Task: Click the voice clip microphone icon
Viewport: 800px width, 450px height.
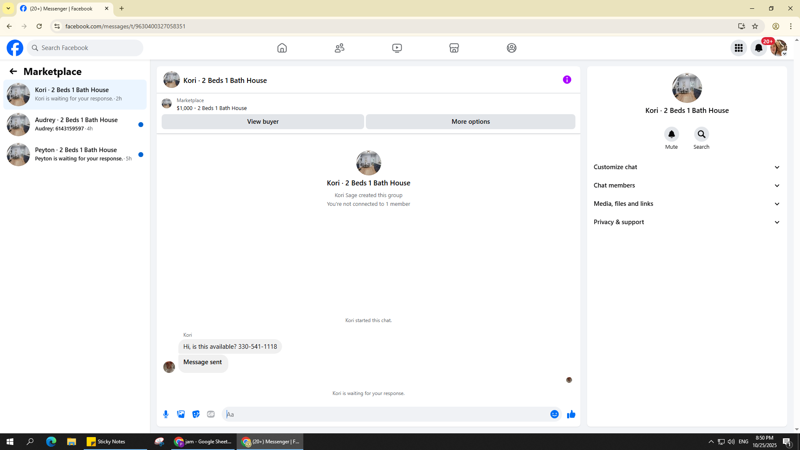Action: tap(166, 414)
